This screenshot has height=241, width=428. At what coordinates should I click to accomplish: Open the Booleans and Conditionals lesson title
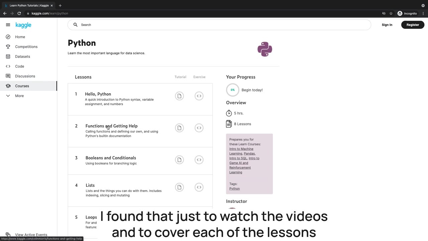point(111,158)
